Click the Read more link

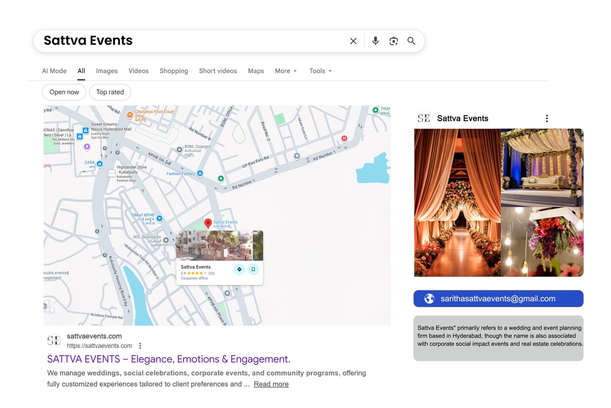271,384
